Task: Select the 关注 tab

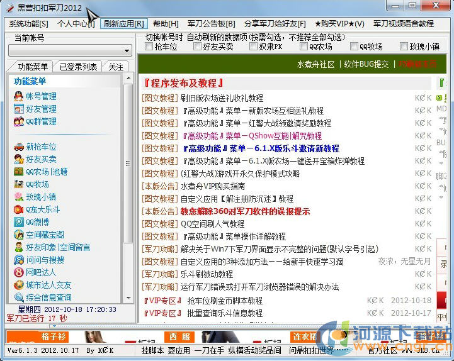Action: tap(116, 67)
